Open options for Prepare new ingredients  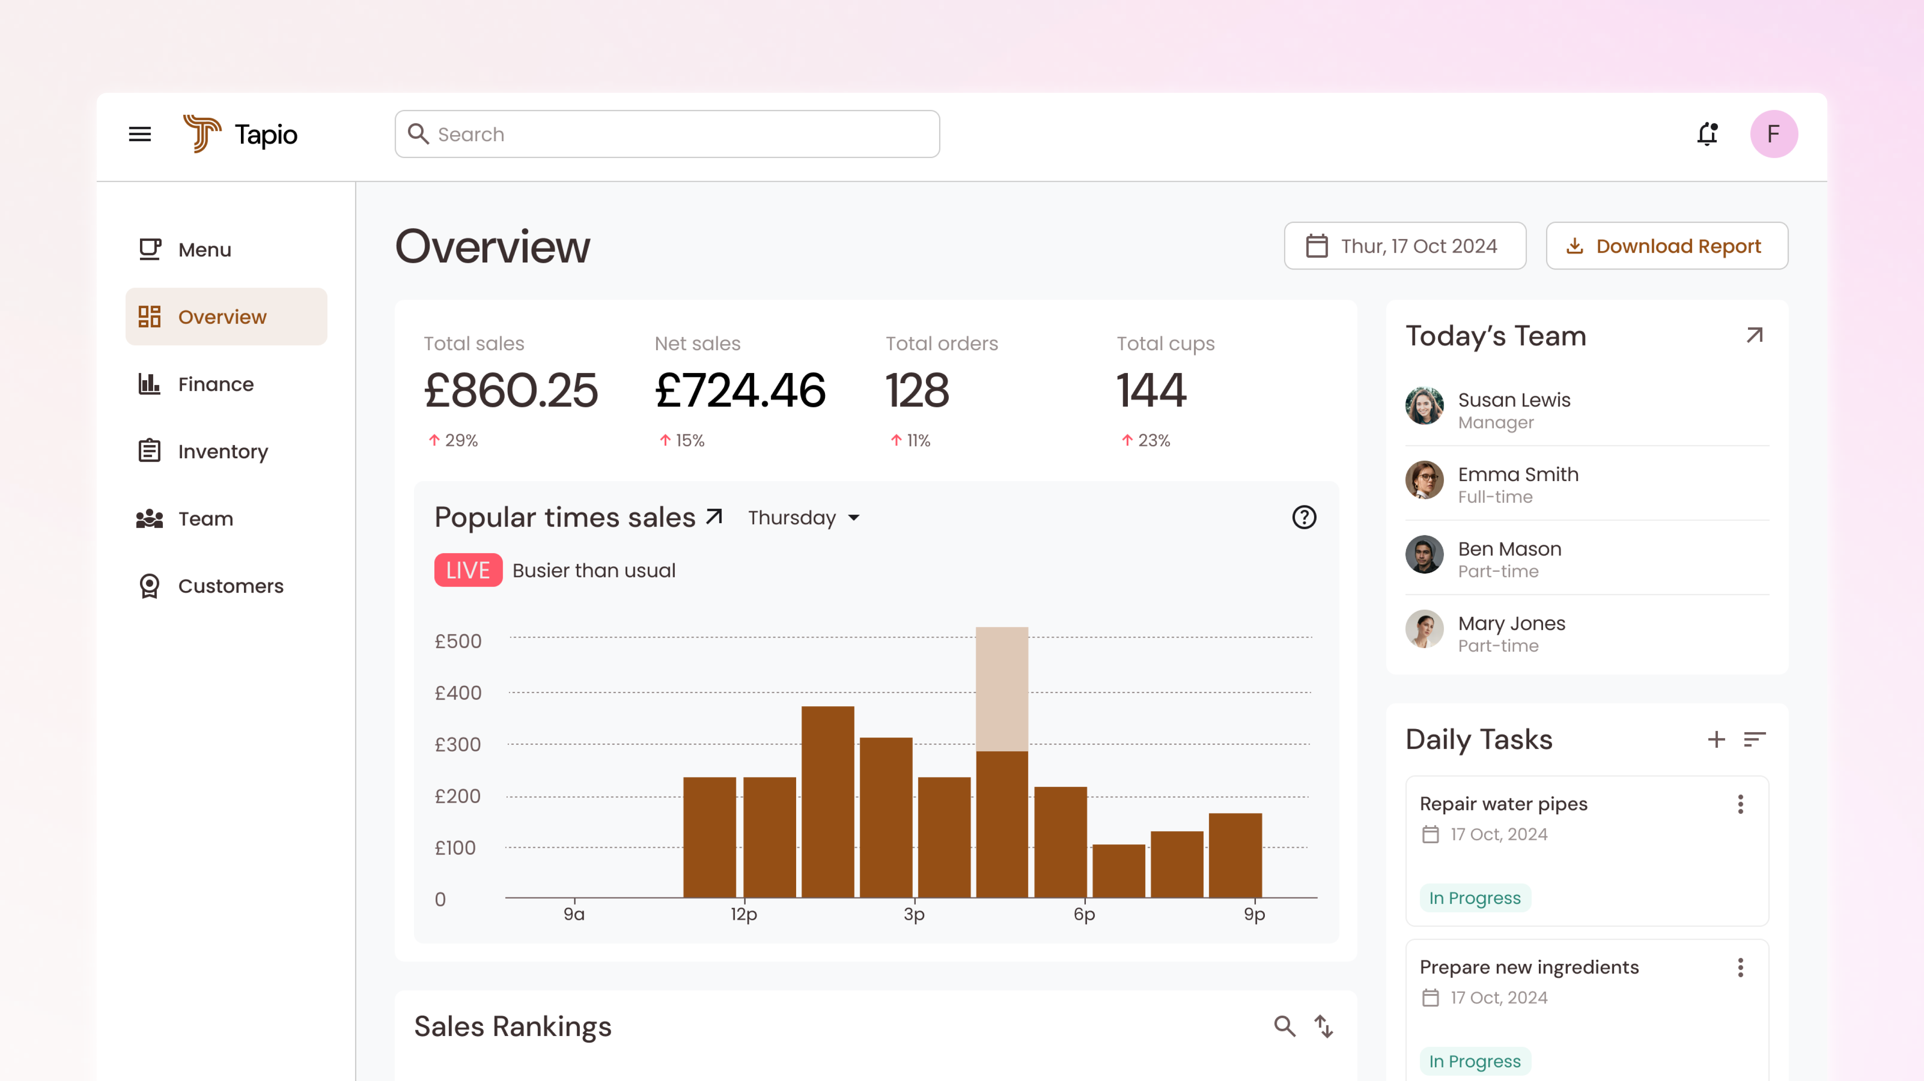click(x=1740, y=967)
